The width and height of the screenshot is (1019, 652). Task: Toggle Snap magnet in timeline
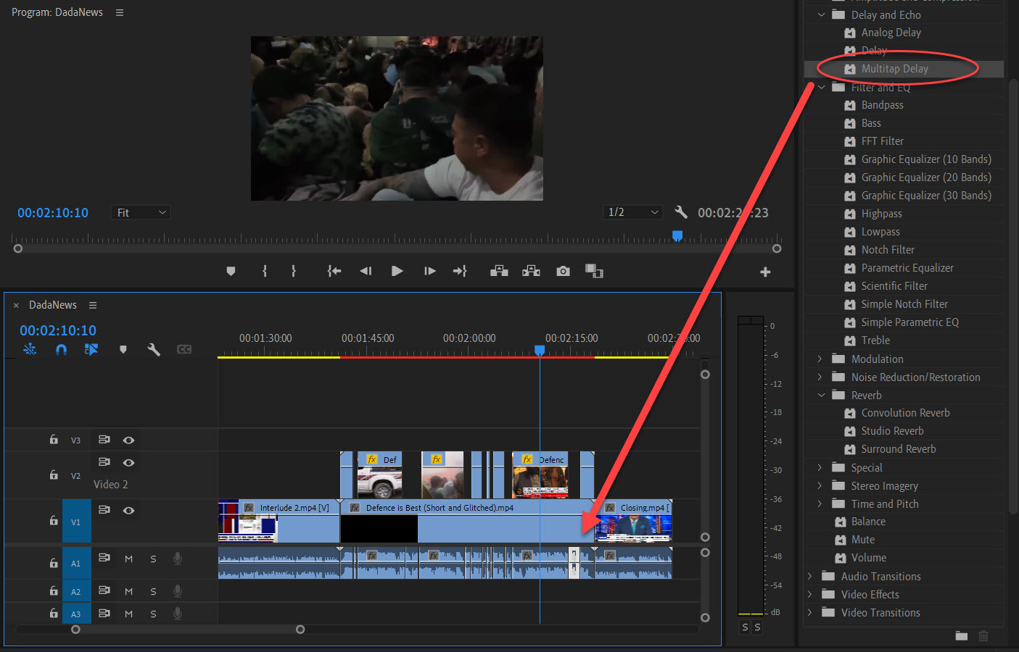click(x=61, y=349)
